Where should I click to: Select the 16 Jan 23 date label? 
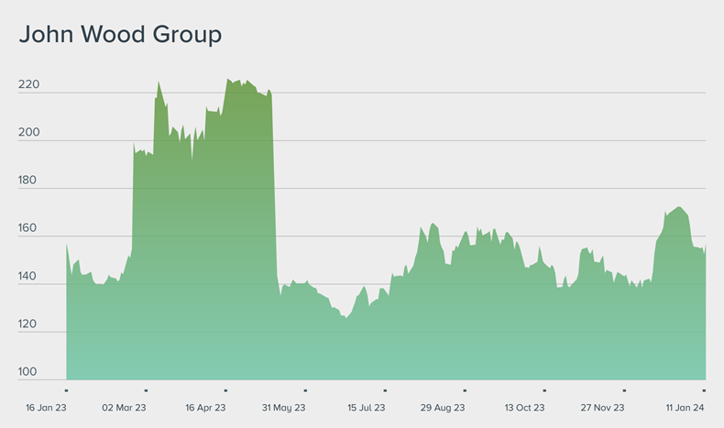coord(45,407)
